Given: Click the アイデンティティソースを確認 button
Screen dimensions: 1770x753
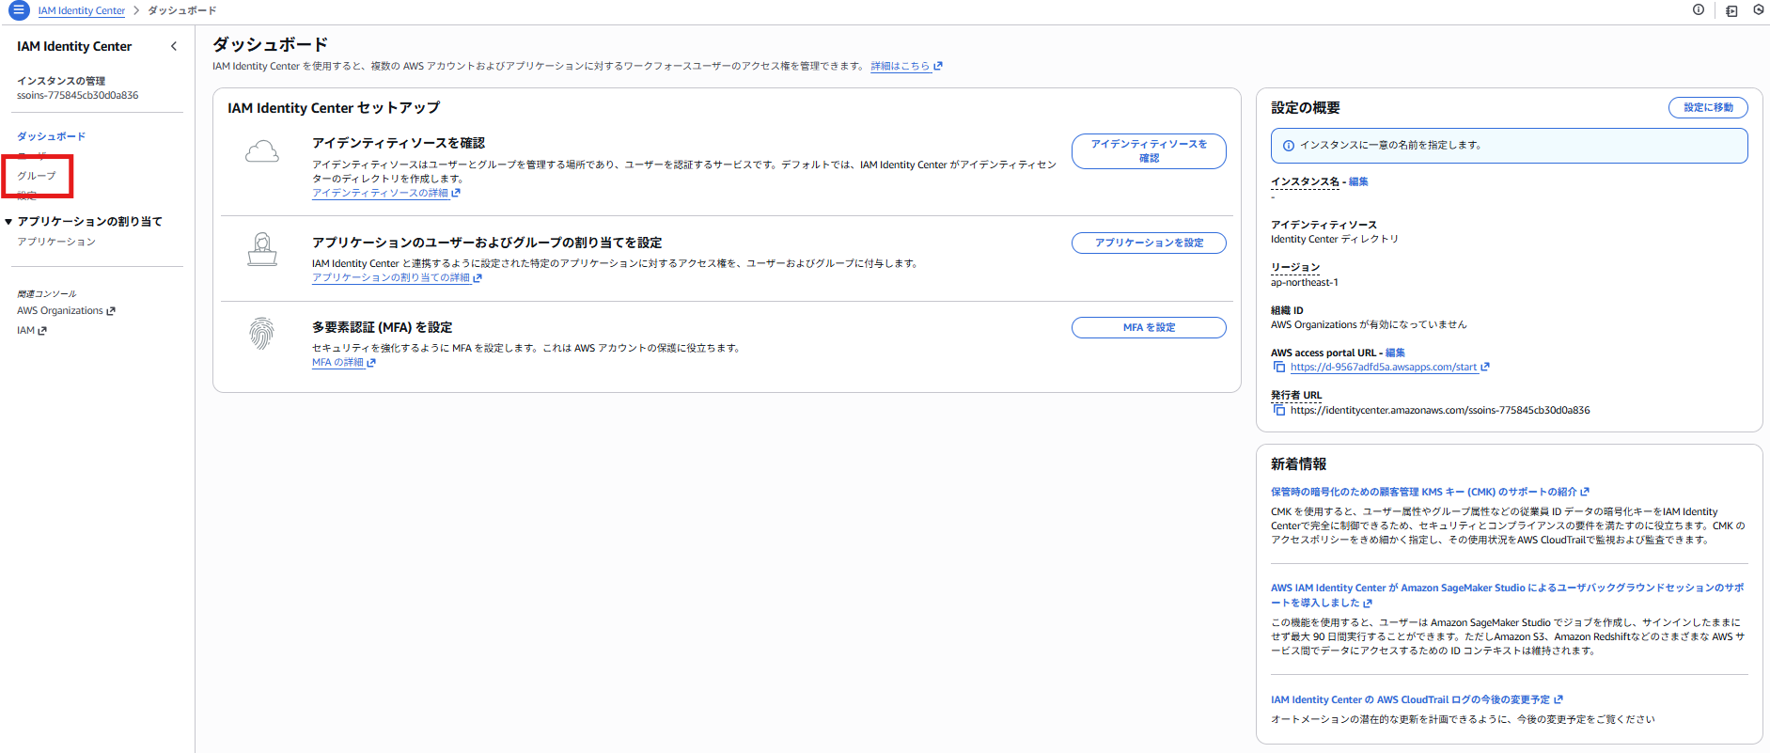Looking at the screenshot, I should tap(1149, 151).
